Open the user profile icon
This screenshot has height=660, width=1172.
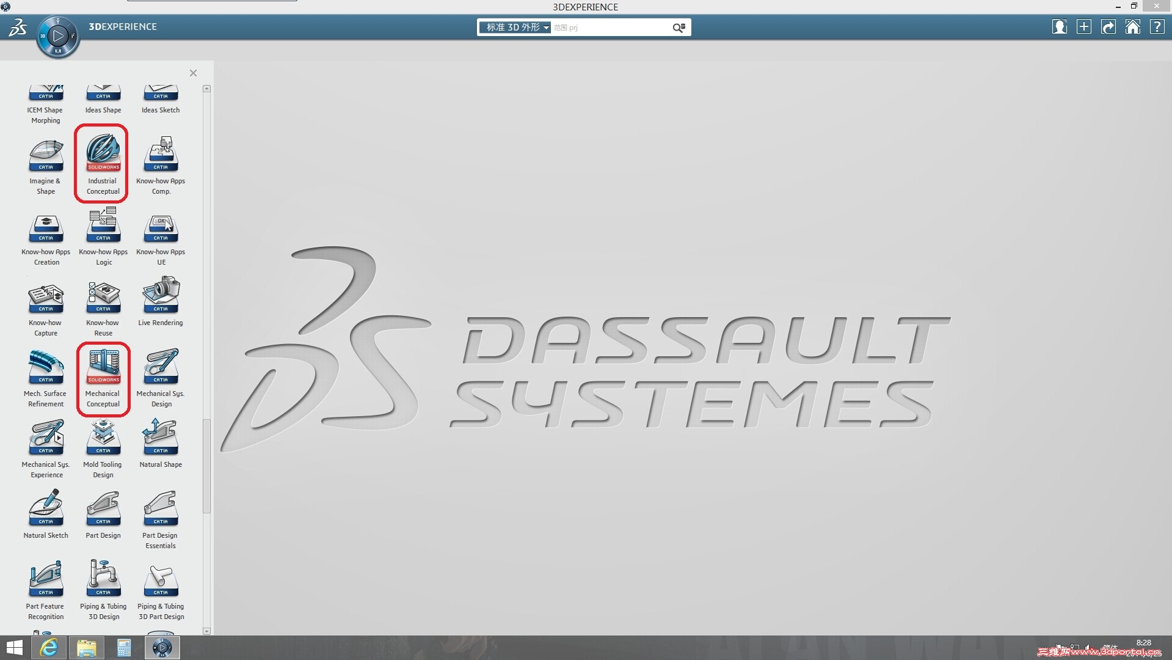[x=1059, y=27]
